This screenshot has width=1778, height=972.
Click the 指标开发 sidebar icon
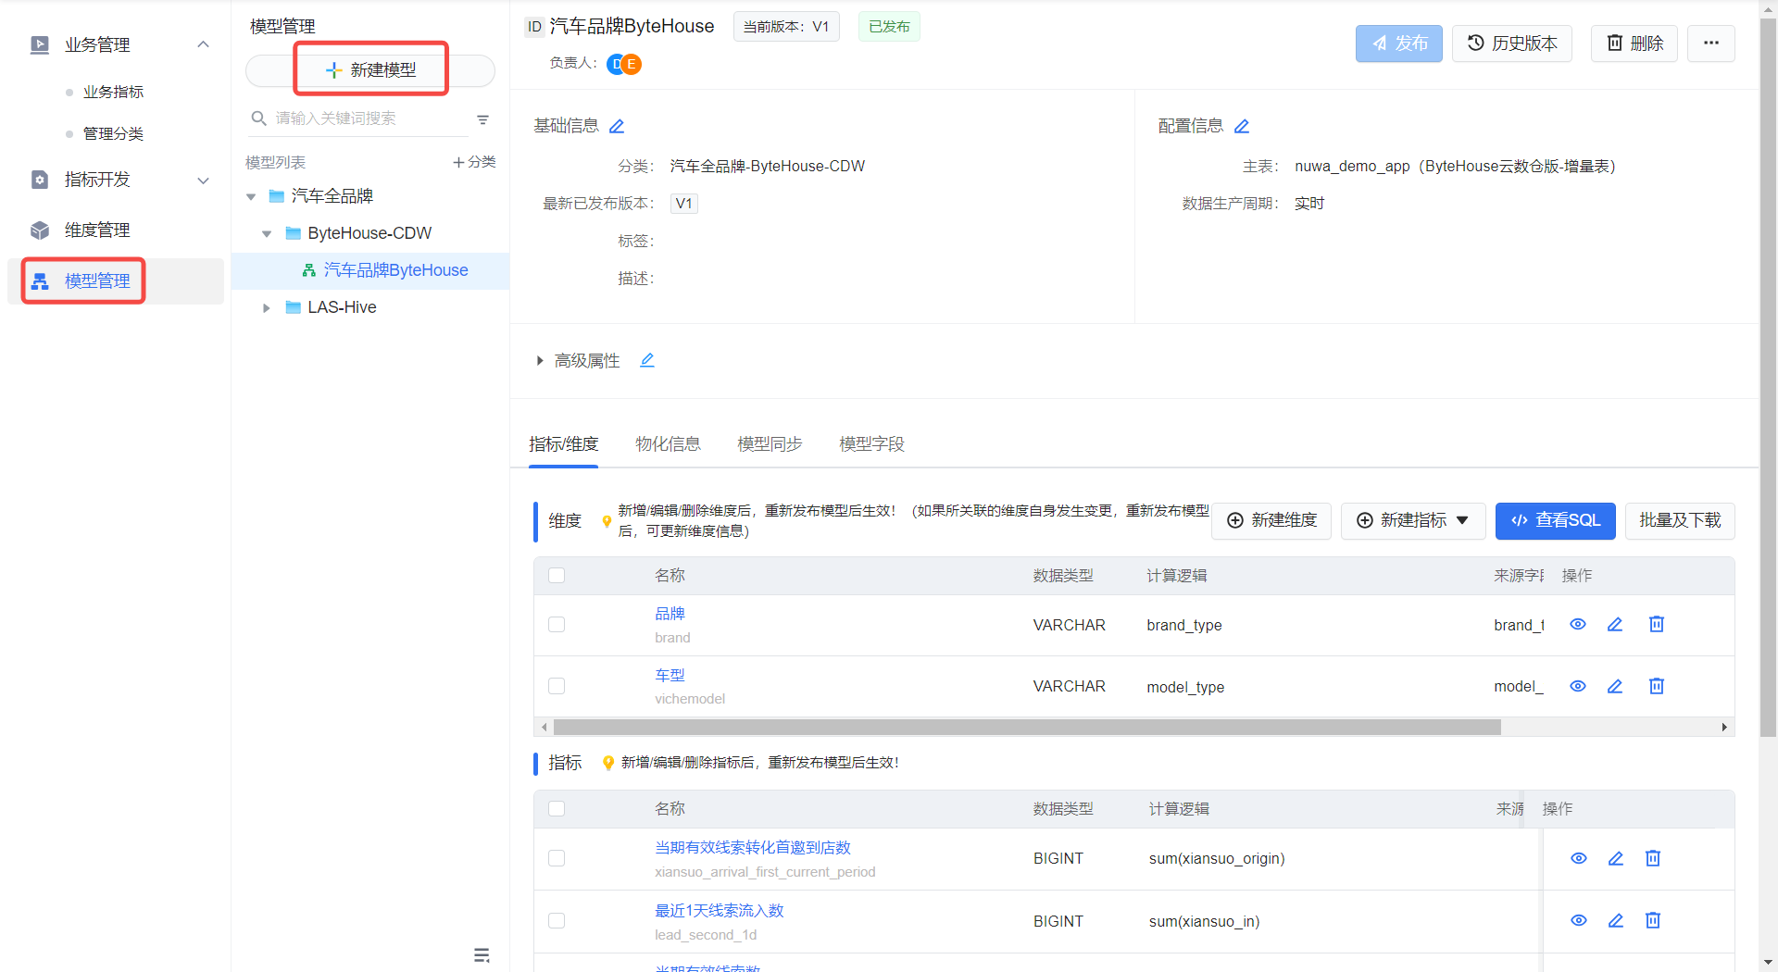coord(40,180)
